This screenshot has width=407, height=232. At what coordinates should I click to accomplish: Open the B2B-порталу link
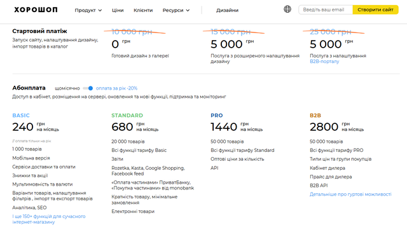pos(324,62)
